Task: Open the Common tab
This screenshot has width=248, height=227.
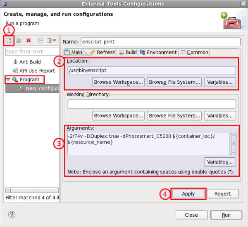Action: pos(194,52)
